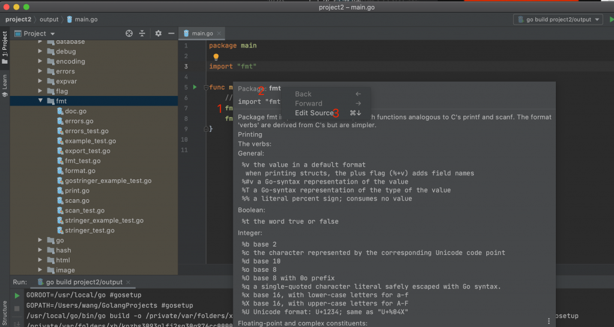The image size is (614, 327).
Task: Expand the debug folder
Action: pyautogui.click(x=40, y=51)
